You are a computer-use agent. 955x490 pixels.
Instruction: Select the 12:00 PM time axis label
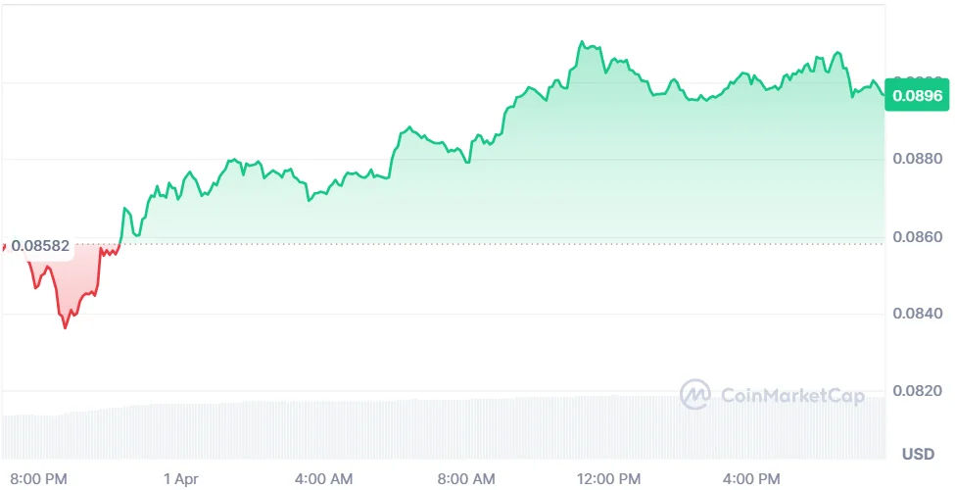609,479
